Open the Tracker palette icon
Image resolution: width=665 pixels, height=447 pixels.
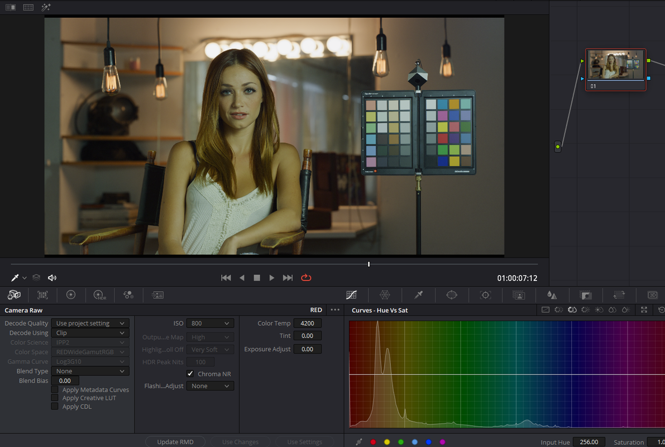[485, 294]
